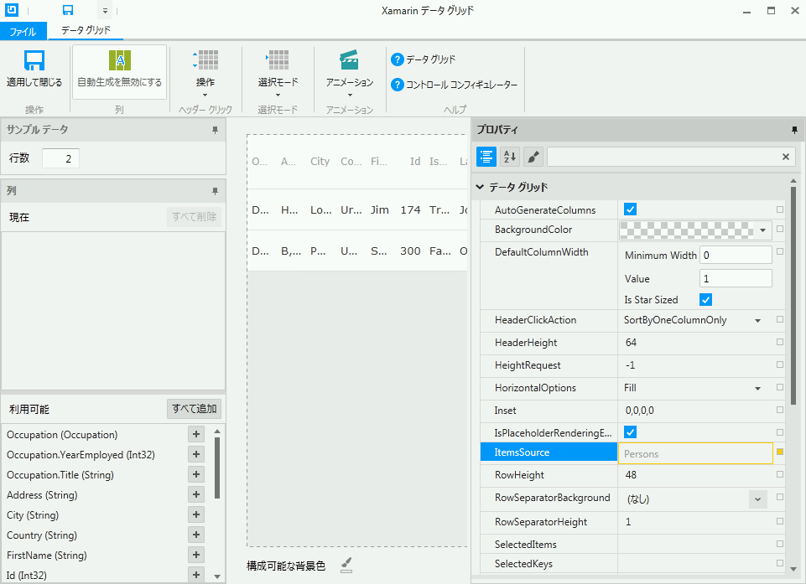
Task: Toggle IsPlaceholderRenderingEnabled checkbox
Action: point(630,432)
